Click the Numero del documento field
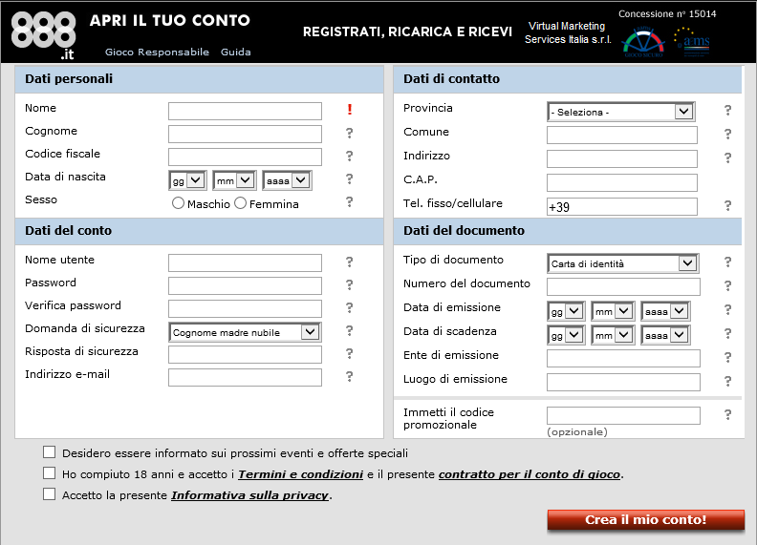The height and width of the screenshot is (545, 757). click(624, 286)
